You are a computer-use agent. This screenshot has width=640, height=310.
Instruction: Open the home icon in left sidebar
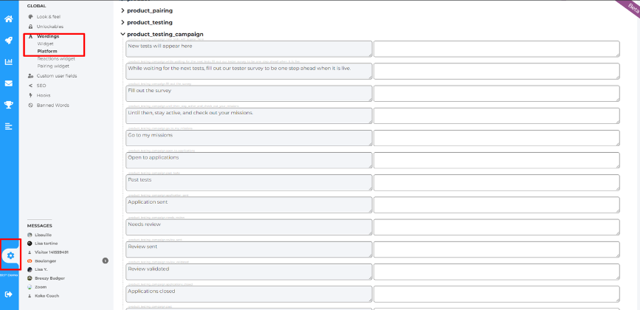(x=9, y=18)
